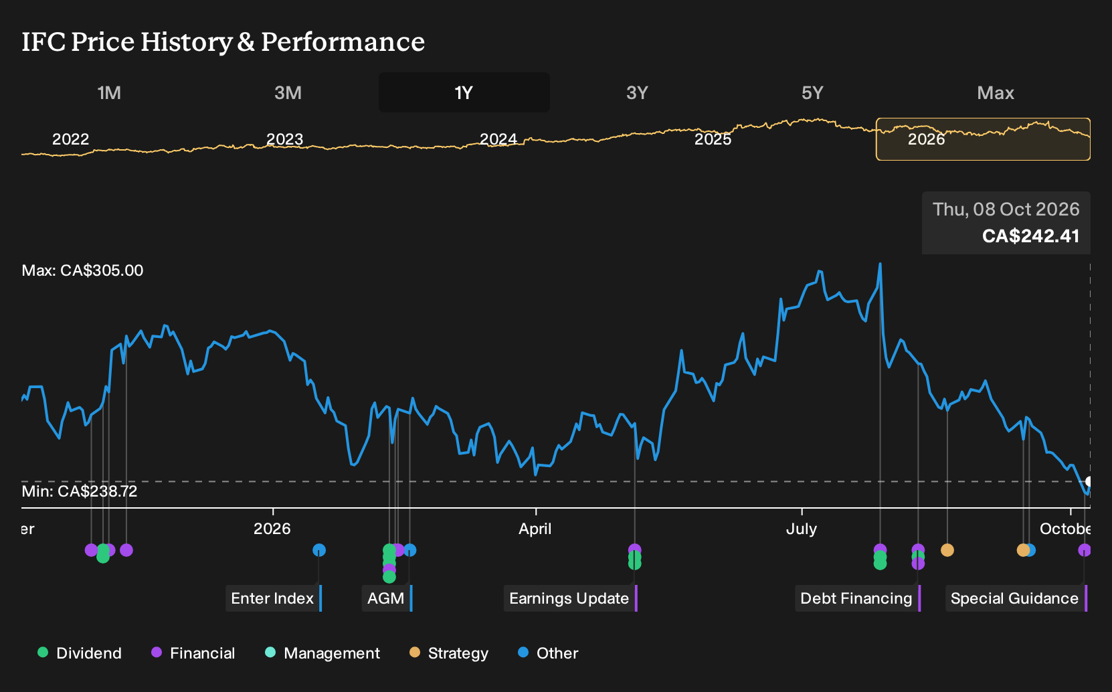The image size is (1112, 692).
Task: Open the Earnings Update event label
Action: tap(570, 598)
